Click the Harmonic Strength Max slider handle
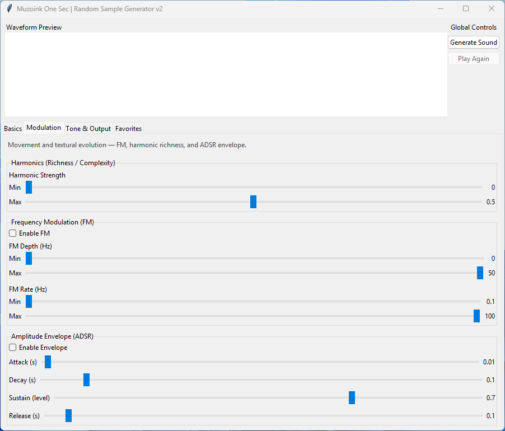505x431 pixels. click(x=253, y=202)
